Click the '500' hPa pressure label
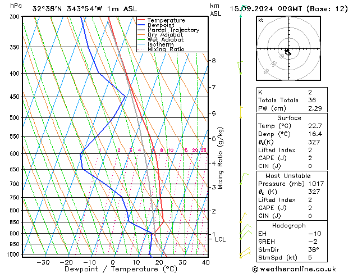The width and height of the screenshot is (353, 273). tap(16, 117)
